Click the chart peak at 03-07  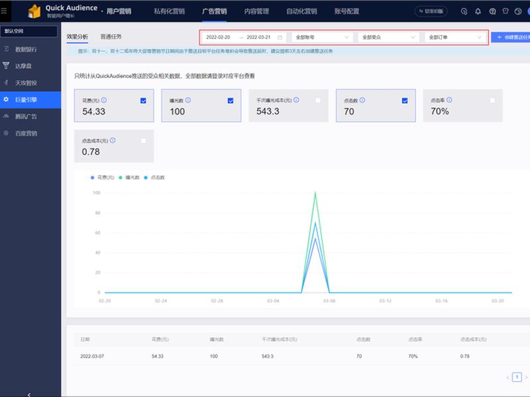(315, 193)
